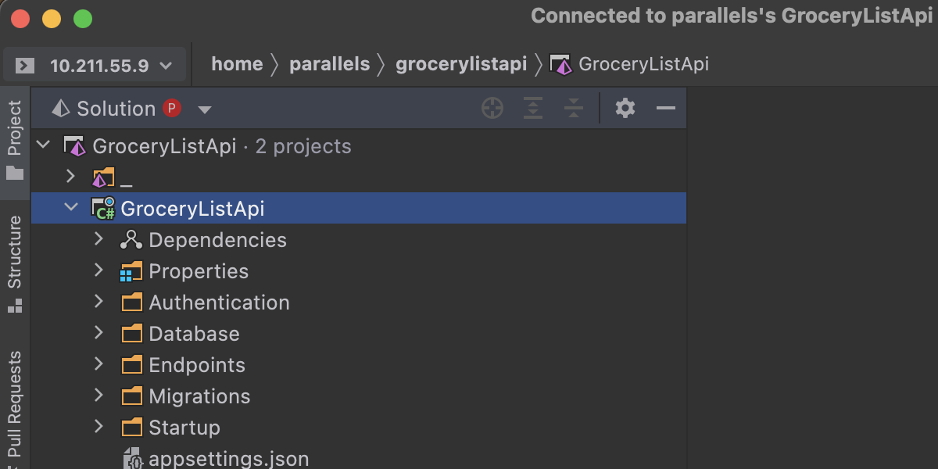Viewport: 938px width, 469px height.
Task: Click the Expand All icon
Action: (x=533, y=109)
